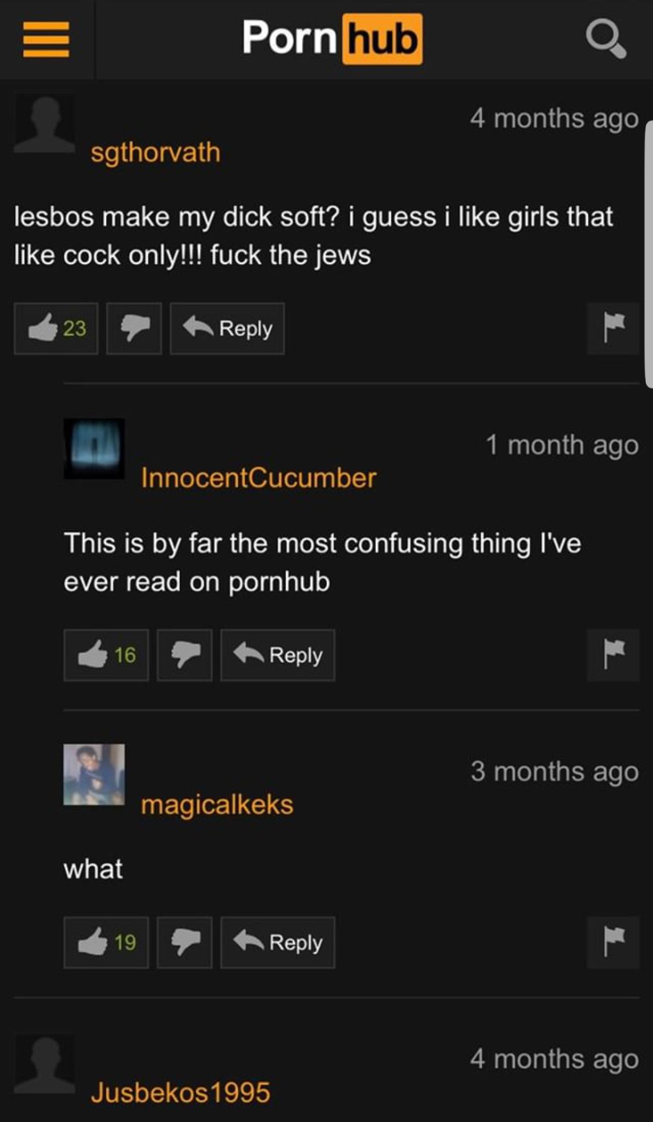Open InnocentCucumber username link
653x1122 pixels.
[258, 478]
